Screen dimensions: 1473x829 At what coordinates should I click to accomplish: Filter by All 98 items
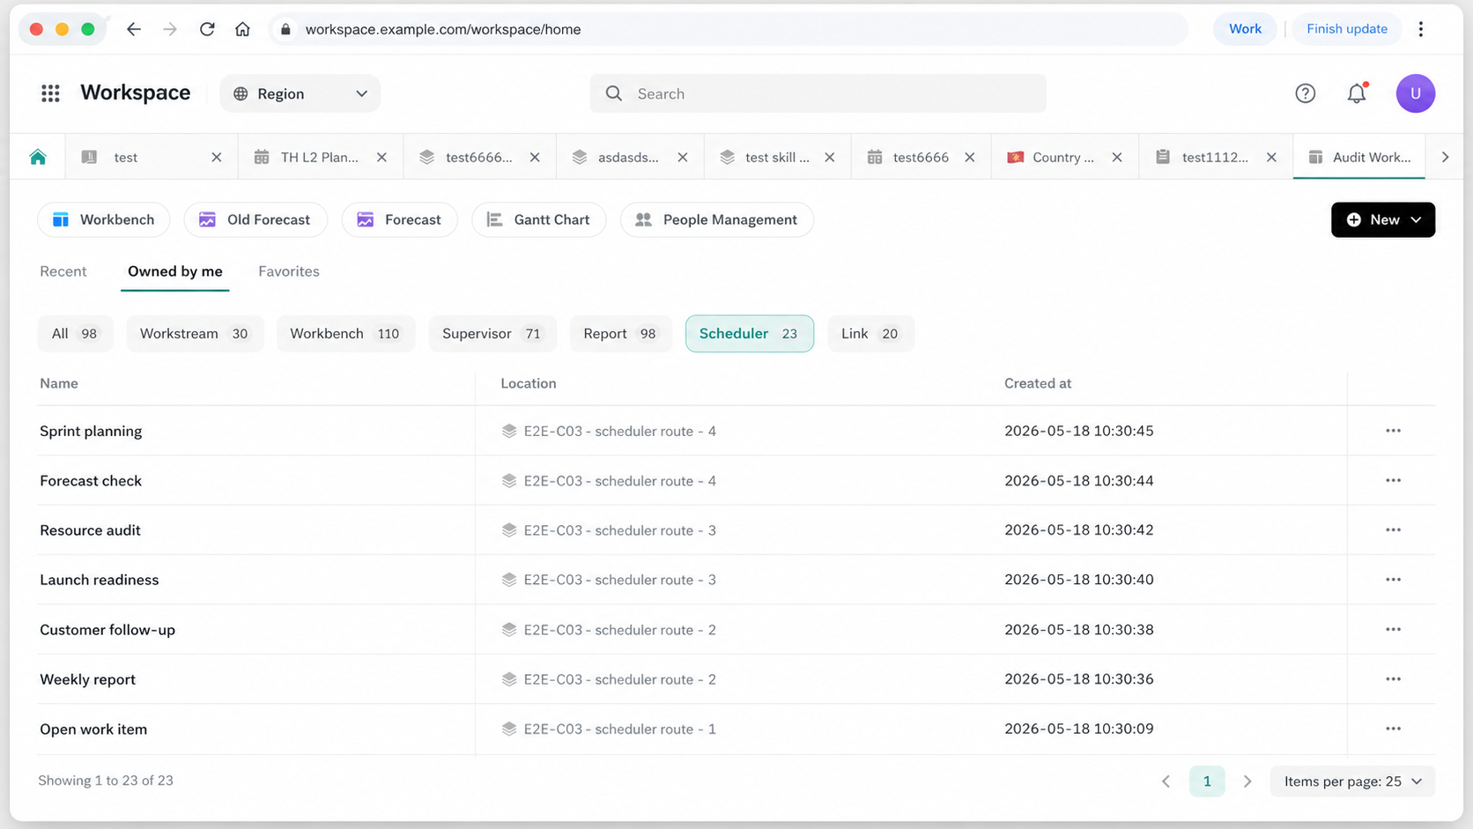[75, 334]
